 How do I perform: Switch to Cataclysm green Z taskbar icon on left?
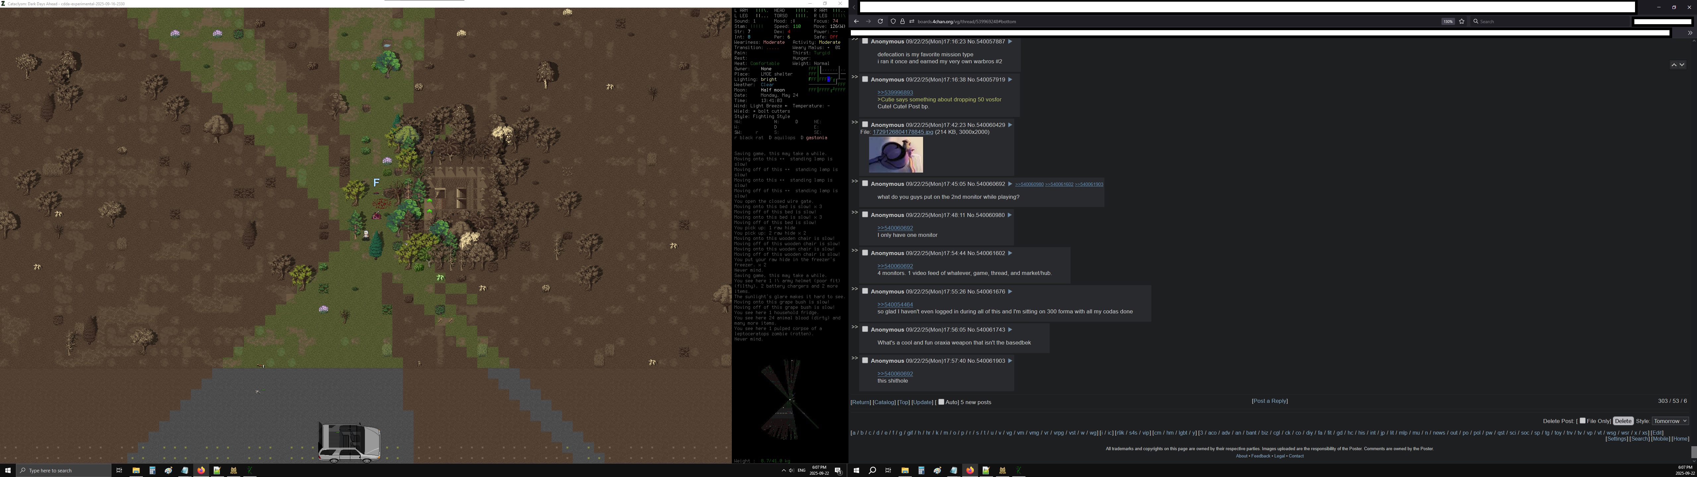pos(250,470)
